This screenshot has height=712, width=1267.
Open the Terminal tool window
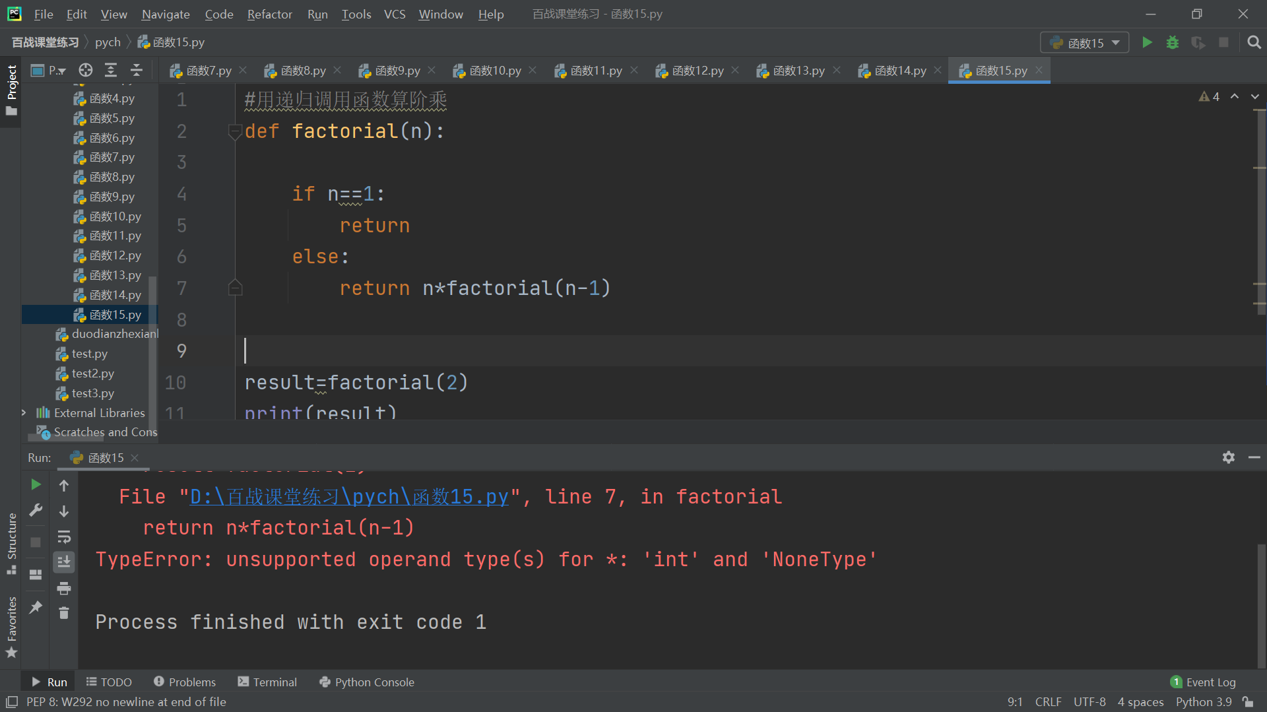point(267,682)
